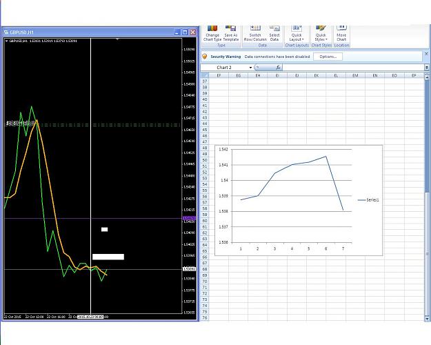Click the Change Chart Type icon
Screen dimensions: 431x345
(x=212, y=28)
